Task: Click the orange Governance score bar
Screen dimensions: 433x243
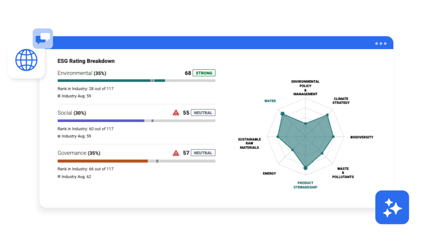Action: click(102, 161)
